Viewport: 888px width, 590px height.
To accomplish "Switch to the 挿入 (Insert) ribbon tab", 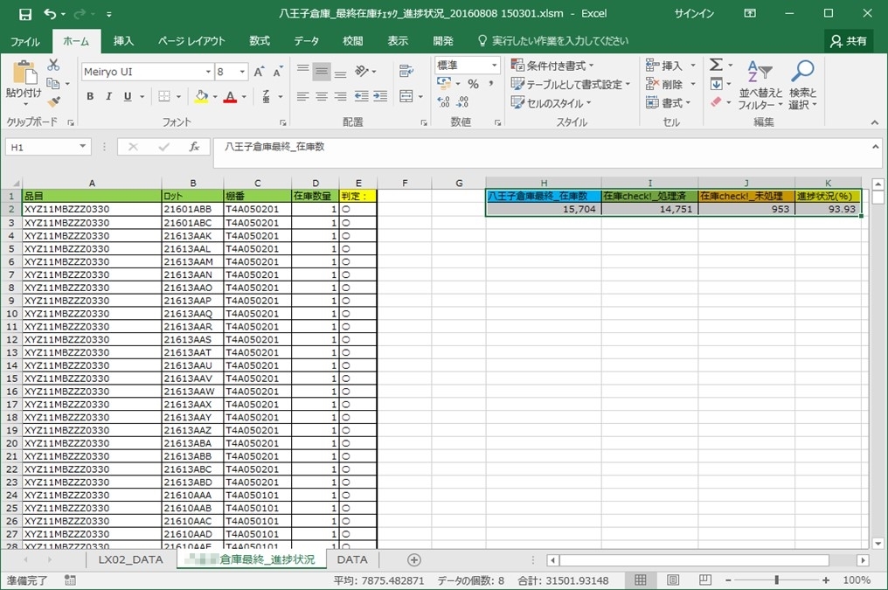I will [x=123, y=41].
